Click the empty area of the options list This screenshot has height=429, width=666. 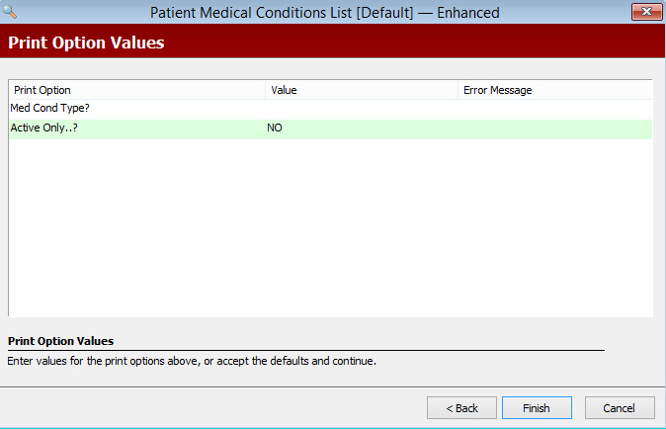click(330, 229)
